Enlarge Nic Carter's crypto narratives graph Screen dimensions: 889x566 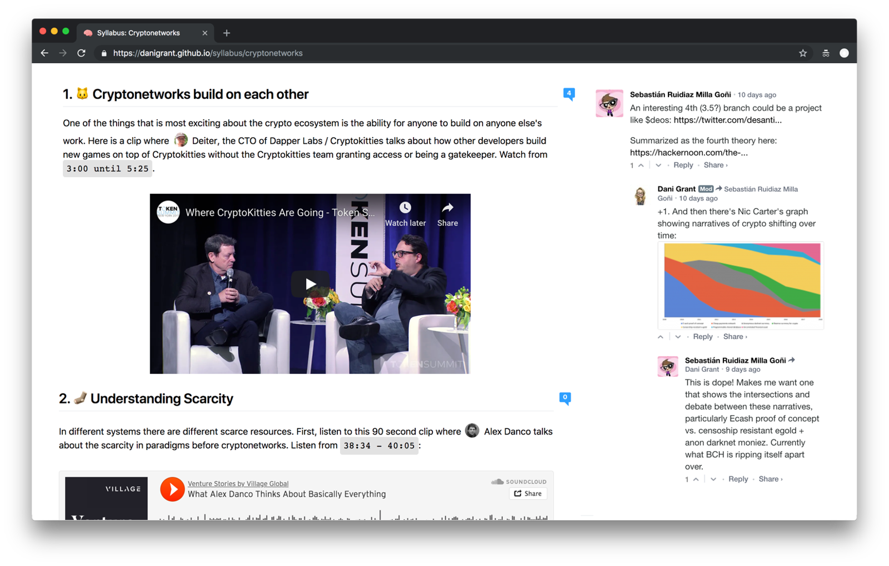click(x=741, y=286)
